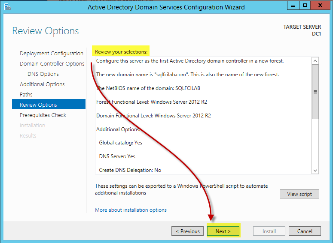Click the Review Options page heading
The height and width of the screenshot is (243, 333).
(x=46, y=31)
